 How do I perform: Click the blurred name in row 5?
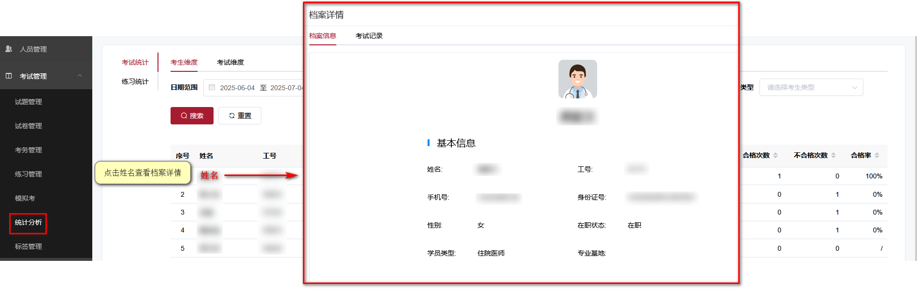210,248
